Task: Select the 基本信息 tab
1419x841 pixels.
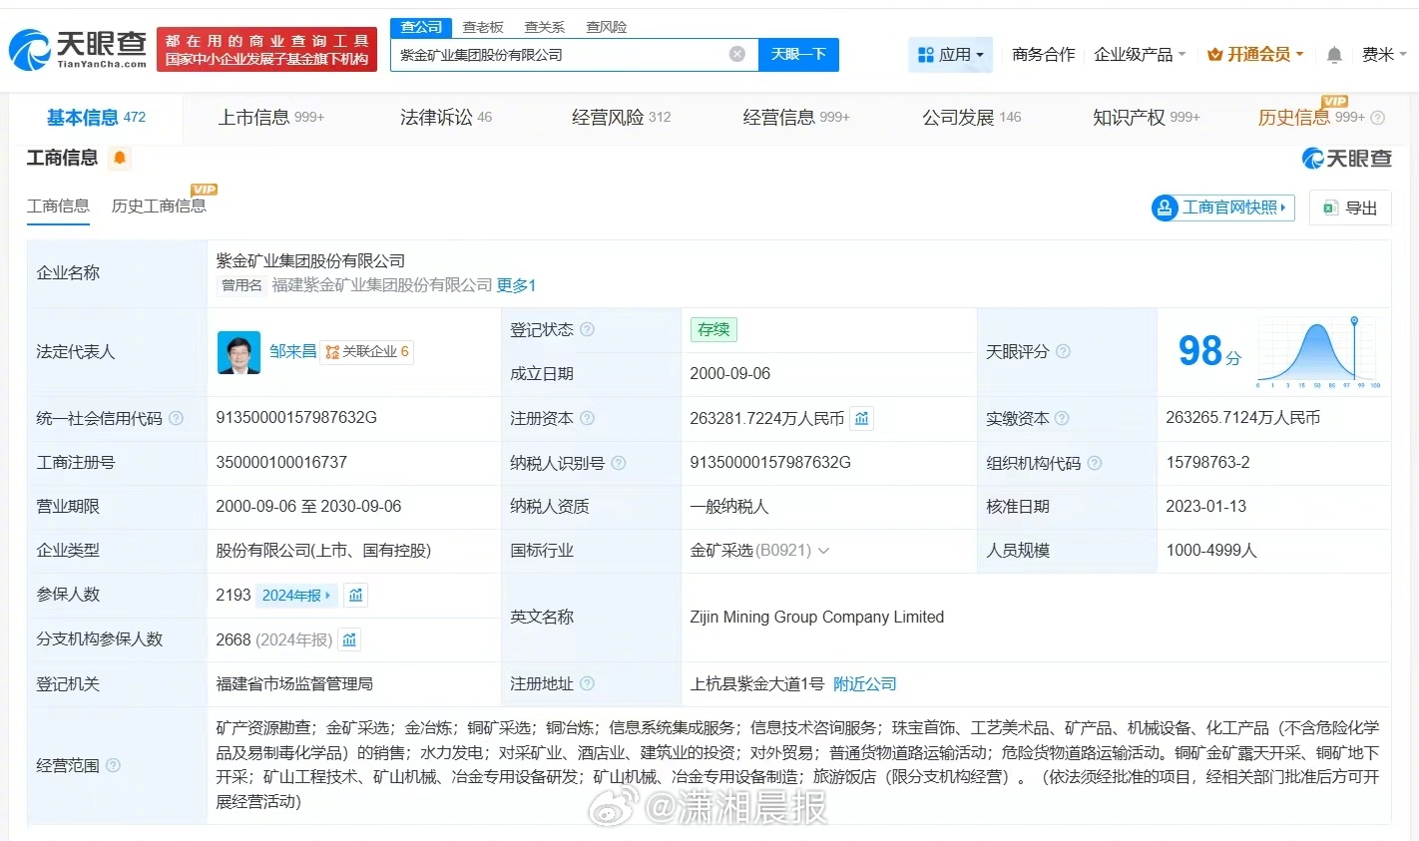Action: click(x=96, y=118)
